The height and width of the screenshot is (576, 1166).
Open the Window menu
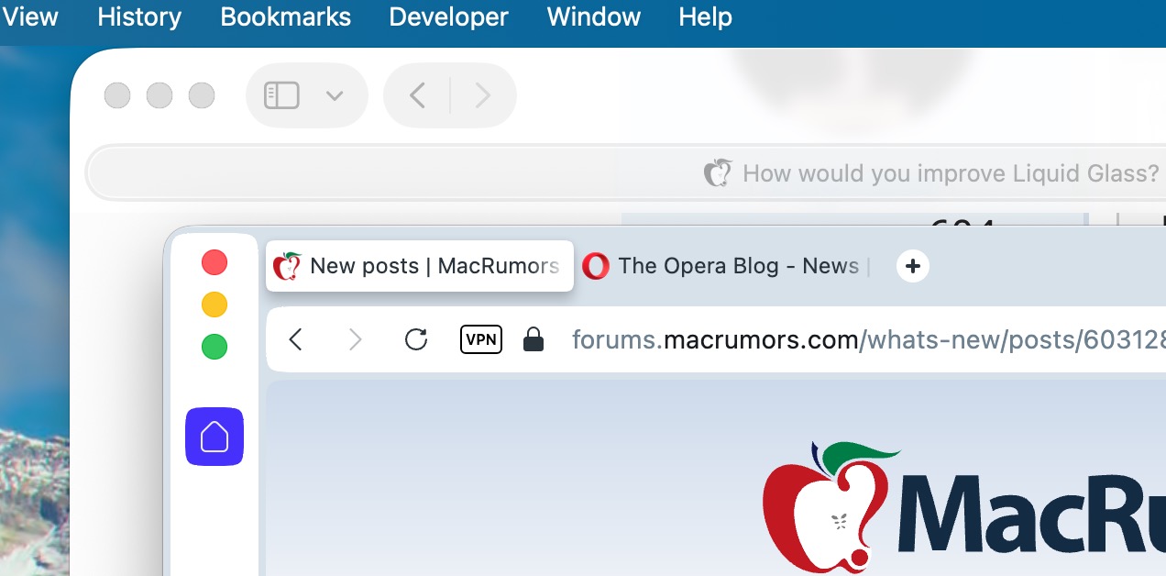(594, 17)
